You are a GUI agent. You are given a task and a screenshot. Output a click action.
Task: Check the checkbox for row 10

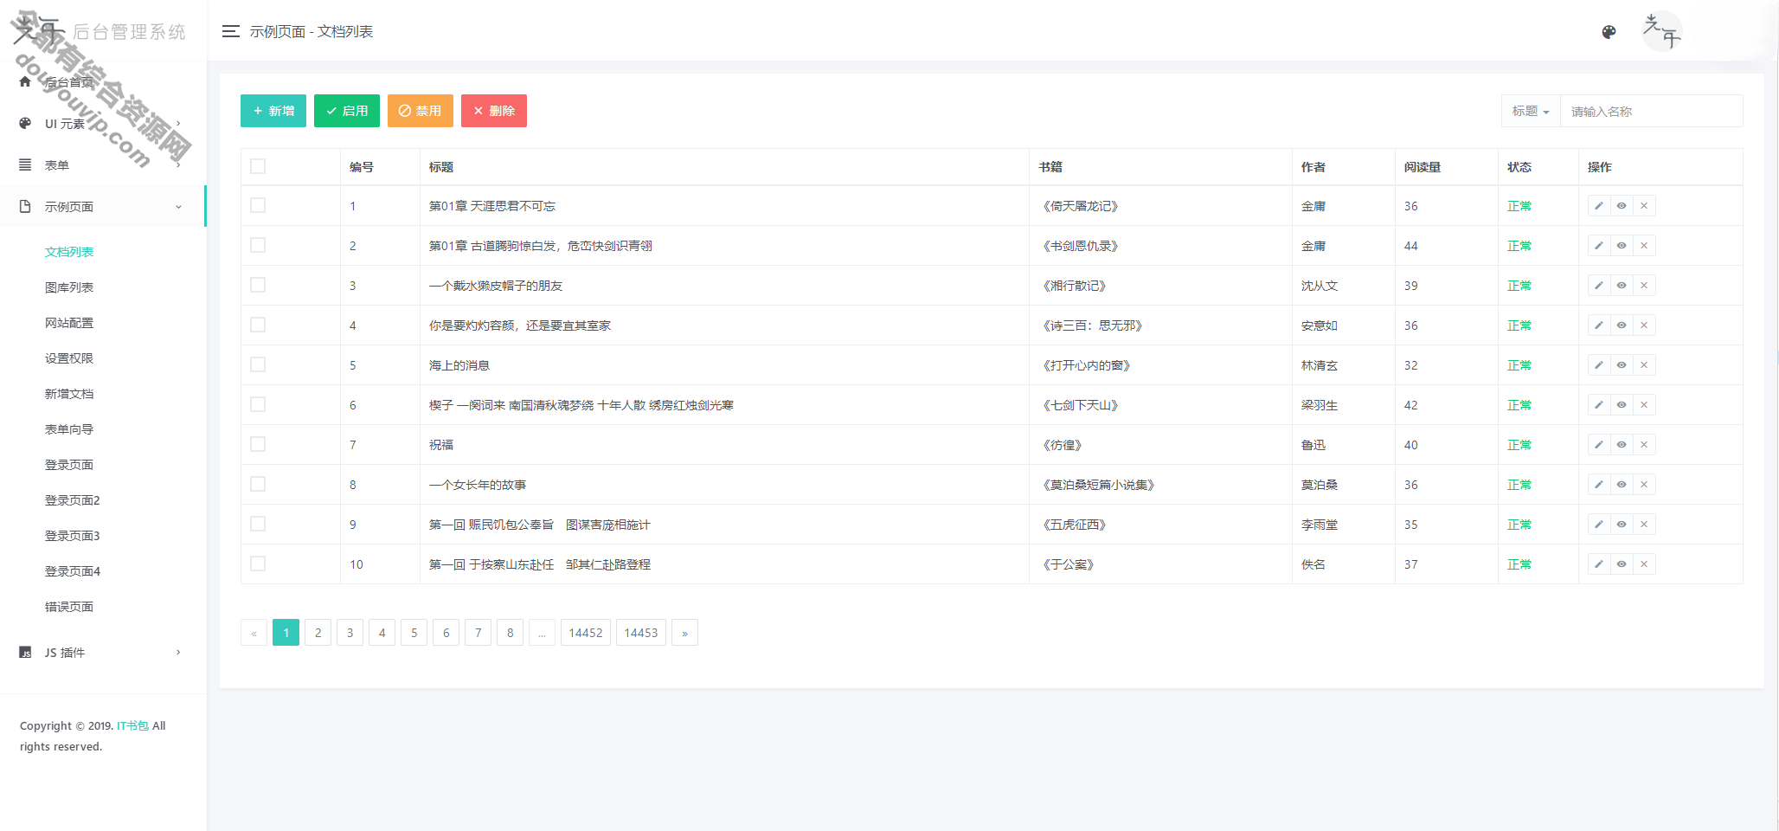pos(258,564)
